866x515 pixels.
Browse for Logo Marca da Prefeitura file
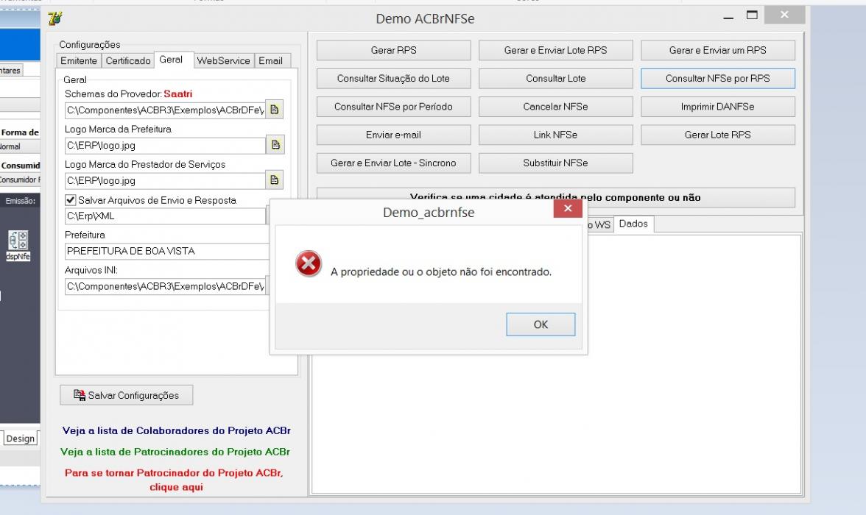coord(275,145)
